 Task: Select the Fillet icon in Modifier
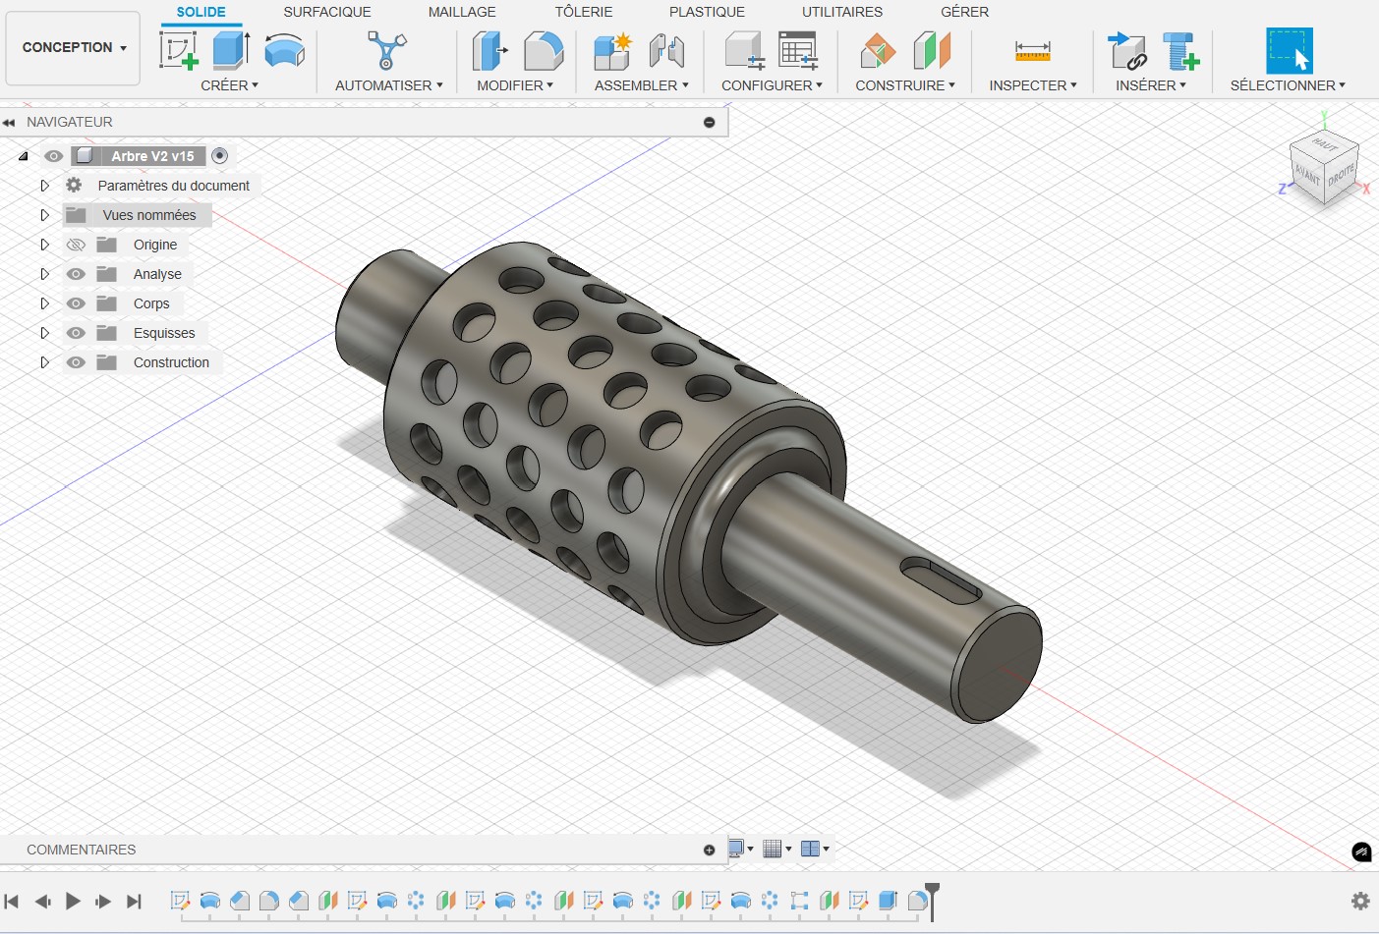click(544, 50)
